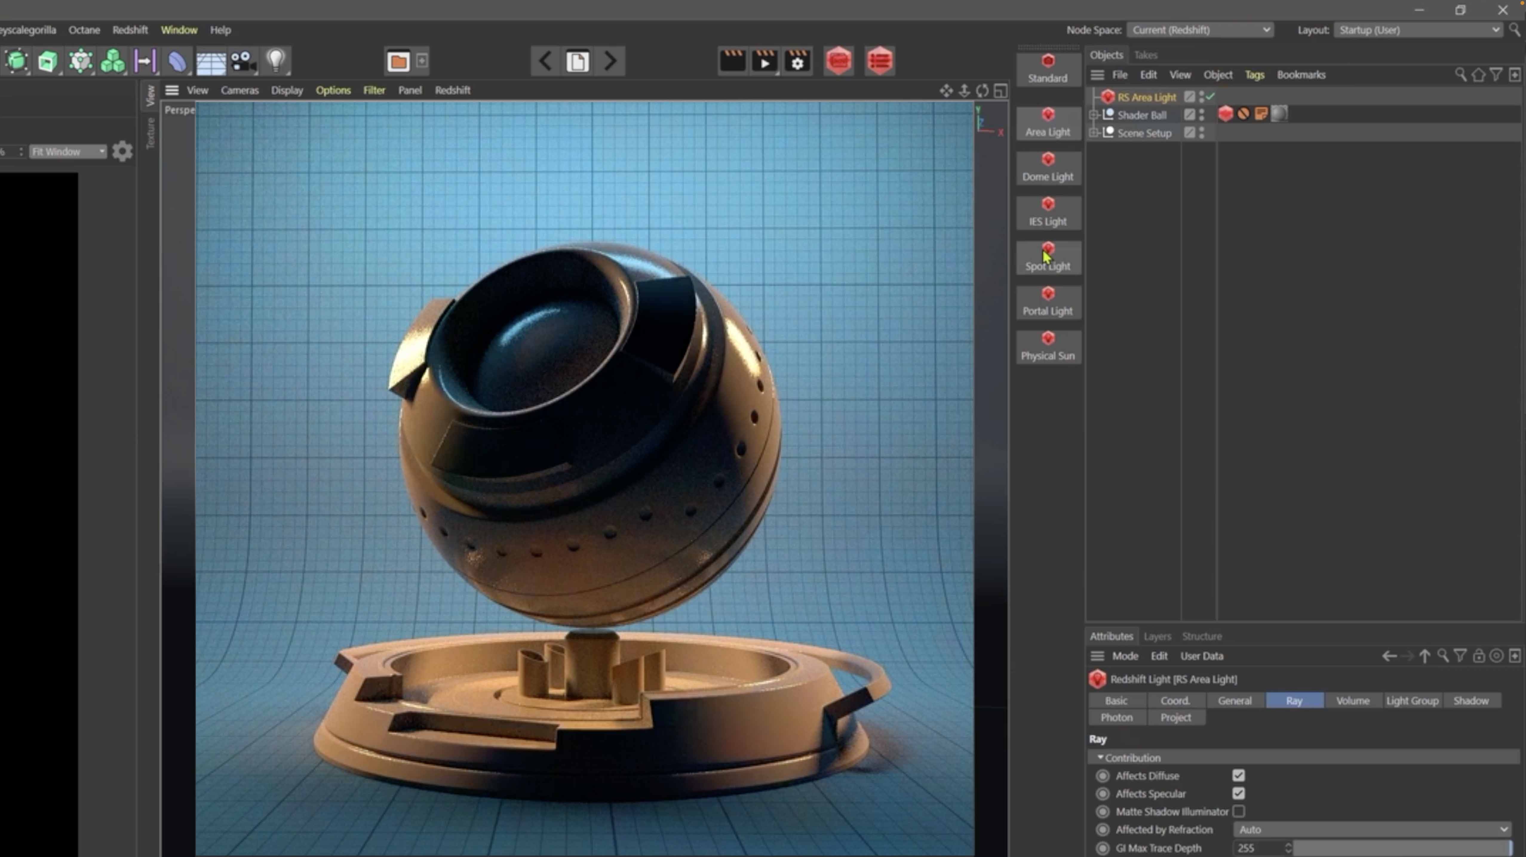Click the camera object icon in toolbar
This screenshot has width=1526, height=857.
pyautogui.click(x=243, y=61)
